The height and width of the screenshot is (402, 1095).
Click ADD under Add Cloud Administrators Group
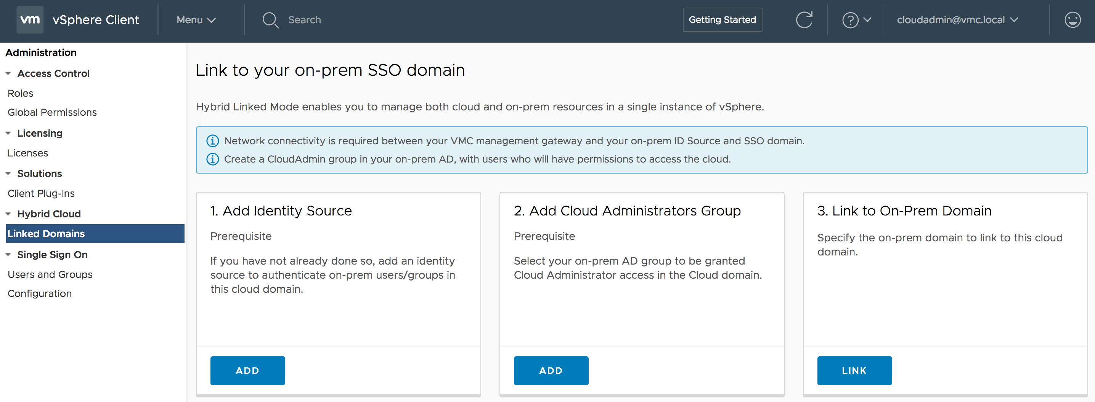[x=551, y=370]
